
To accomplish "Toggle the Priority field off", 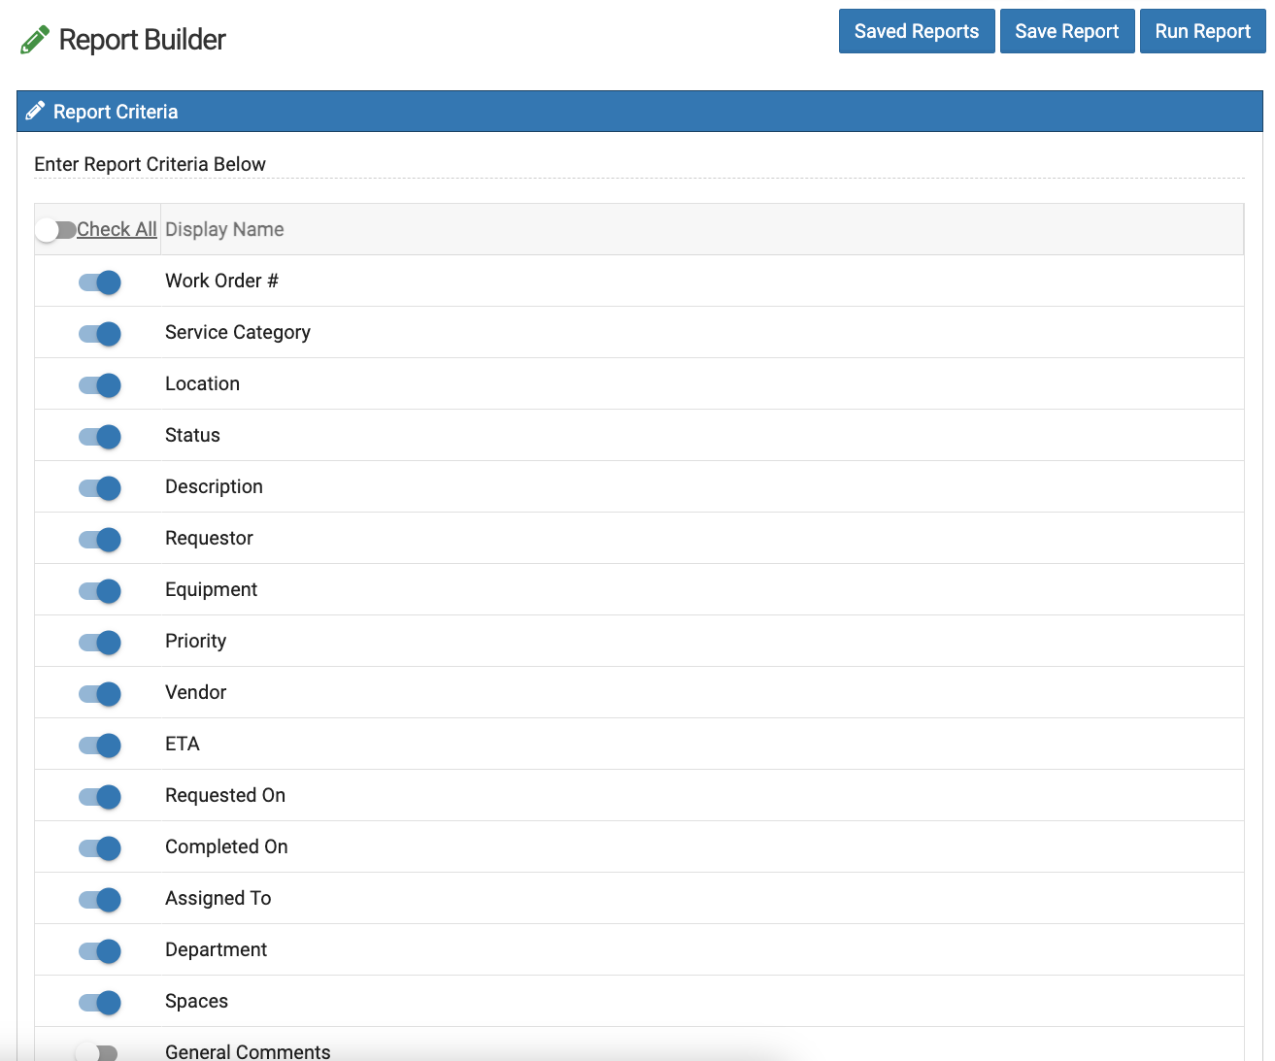I will click(100, 642).
